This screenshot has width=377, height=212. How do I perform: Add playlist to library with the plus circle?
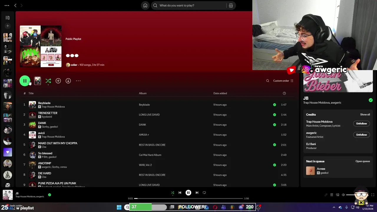pyautogui.click(x=58, y=81)
